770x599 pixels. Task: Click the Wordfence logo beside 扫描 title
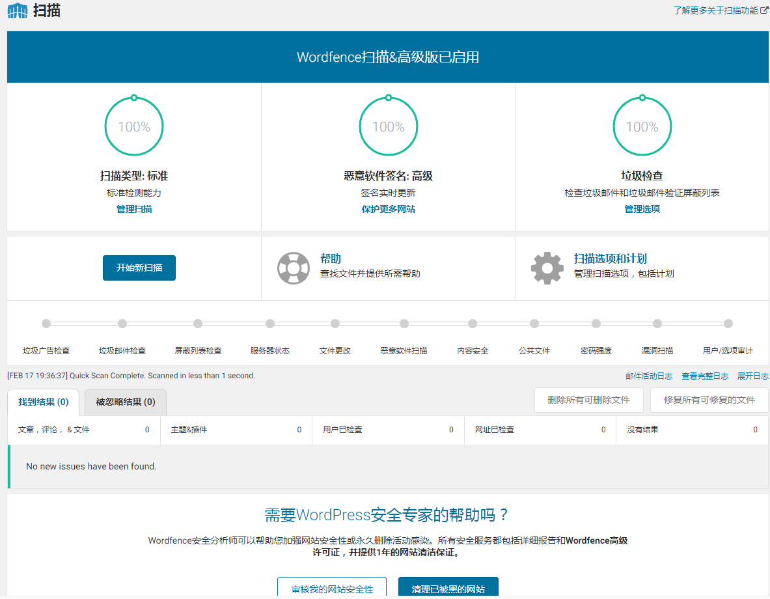[x=18, y=10]
